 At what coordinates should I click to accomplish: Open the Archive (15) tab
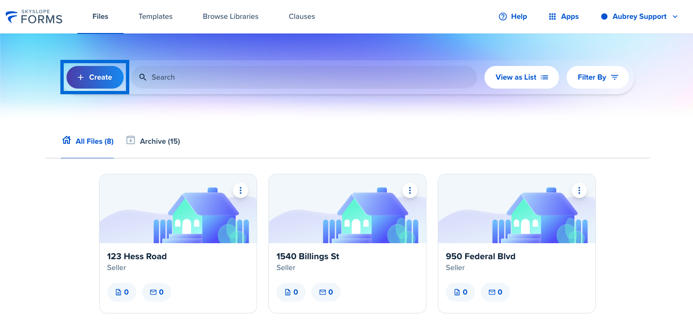[x=153, y=141]
